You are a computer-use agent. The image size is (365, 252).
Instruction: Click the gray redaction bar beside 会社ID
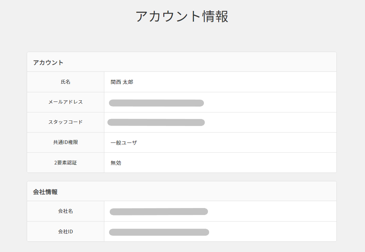159,232
